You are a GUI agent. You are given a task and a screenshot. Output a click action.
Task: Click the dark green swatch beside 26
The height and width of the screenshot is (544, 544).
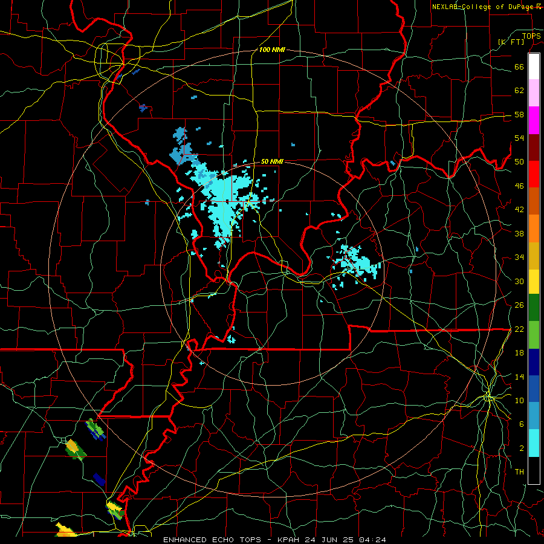(534, 308)
